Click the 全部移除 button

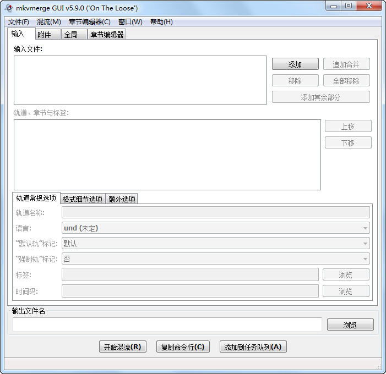(x=346, y=81)
